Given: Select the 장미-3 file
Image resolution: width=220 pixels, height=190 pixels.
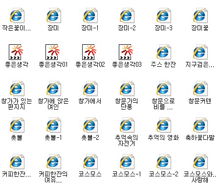Looking at the screenshot, I should pos(163,16).
